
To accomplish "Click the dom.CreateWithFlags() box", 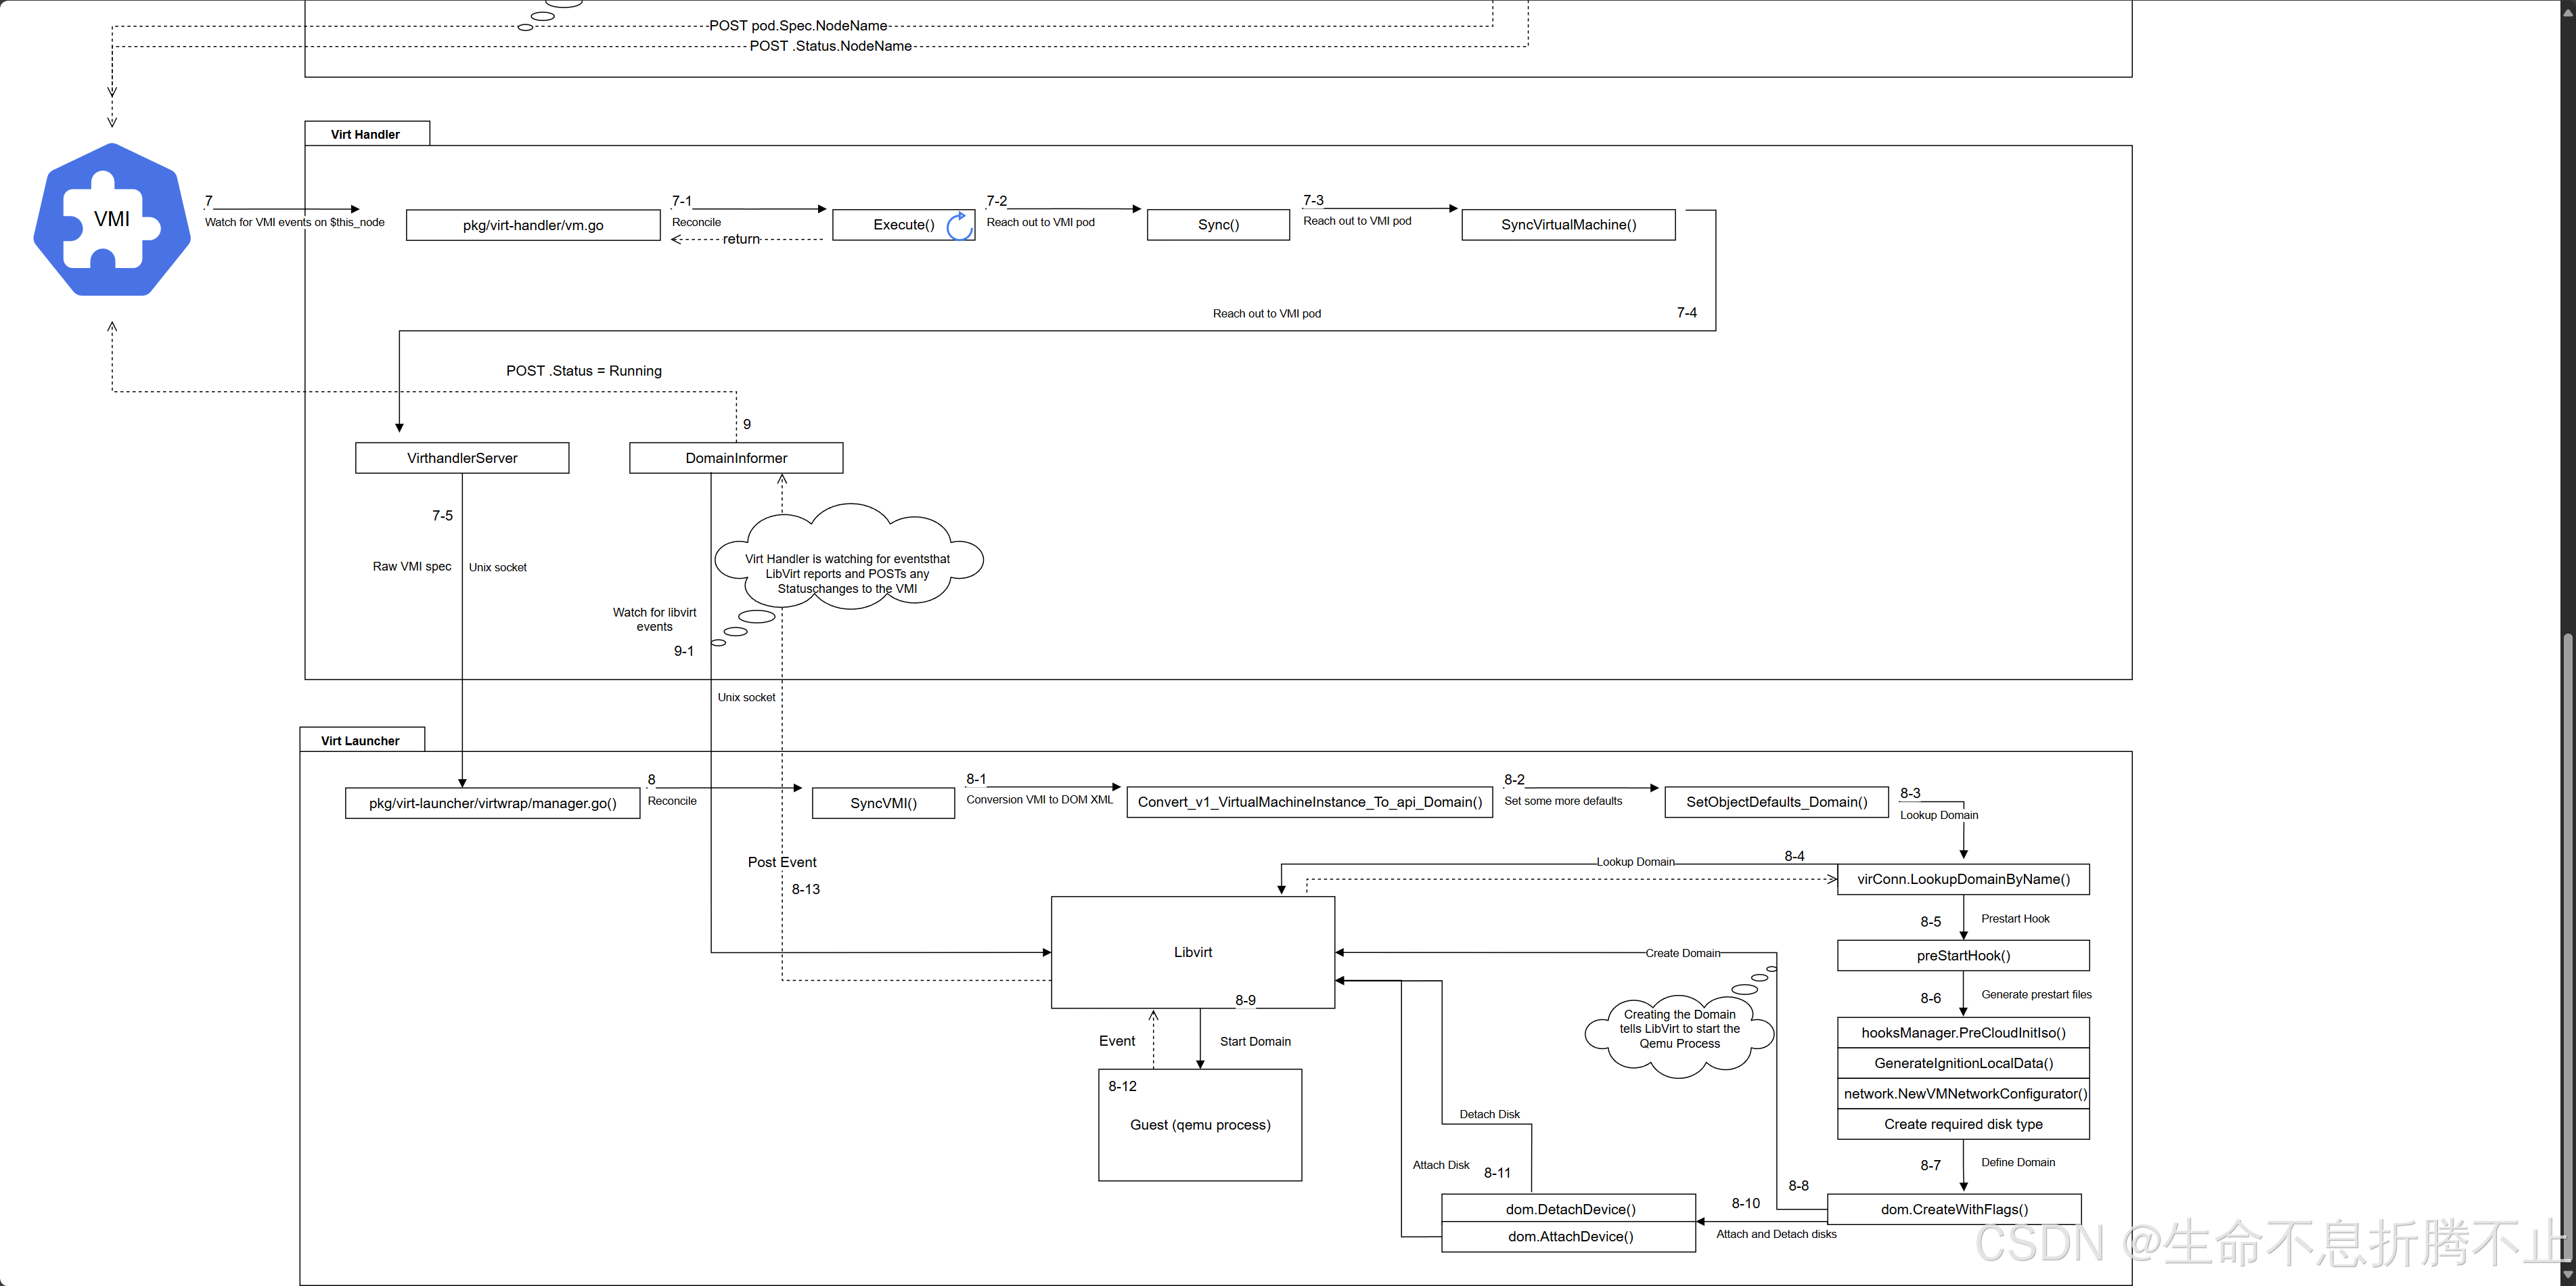I will 1954,1209.
